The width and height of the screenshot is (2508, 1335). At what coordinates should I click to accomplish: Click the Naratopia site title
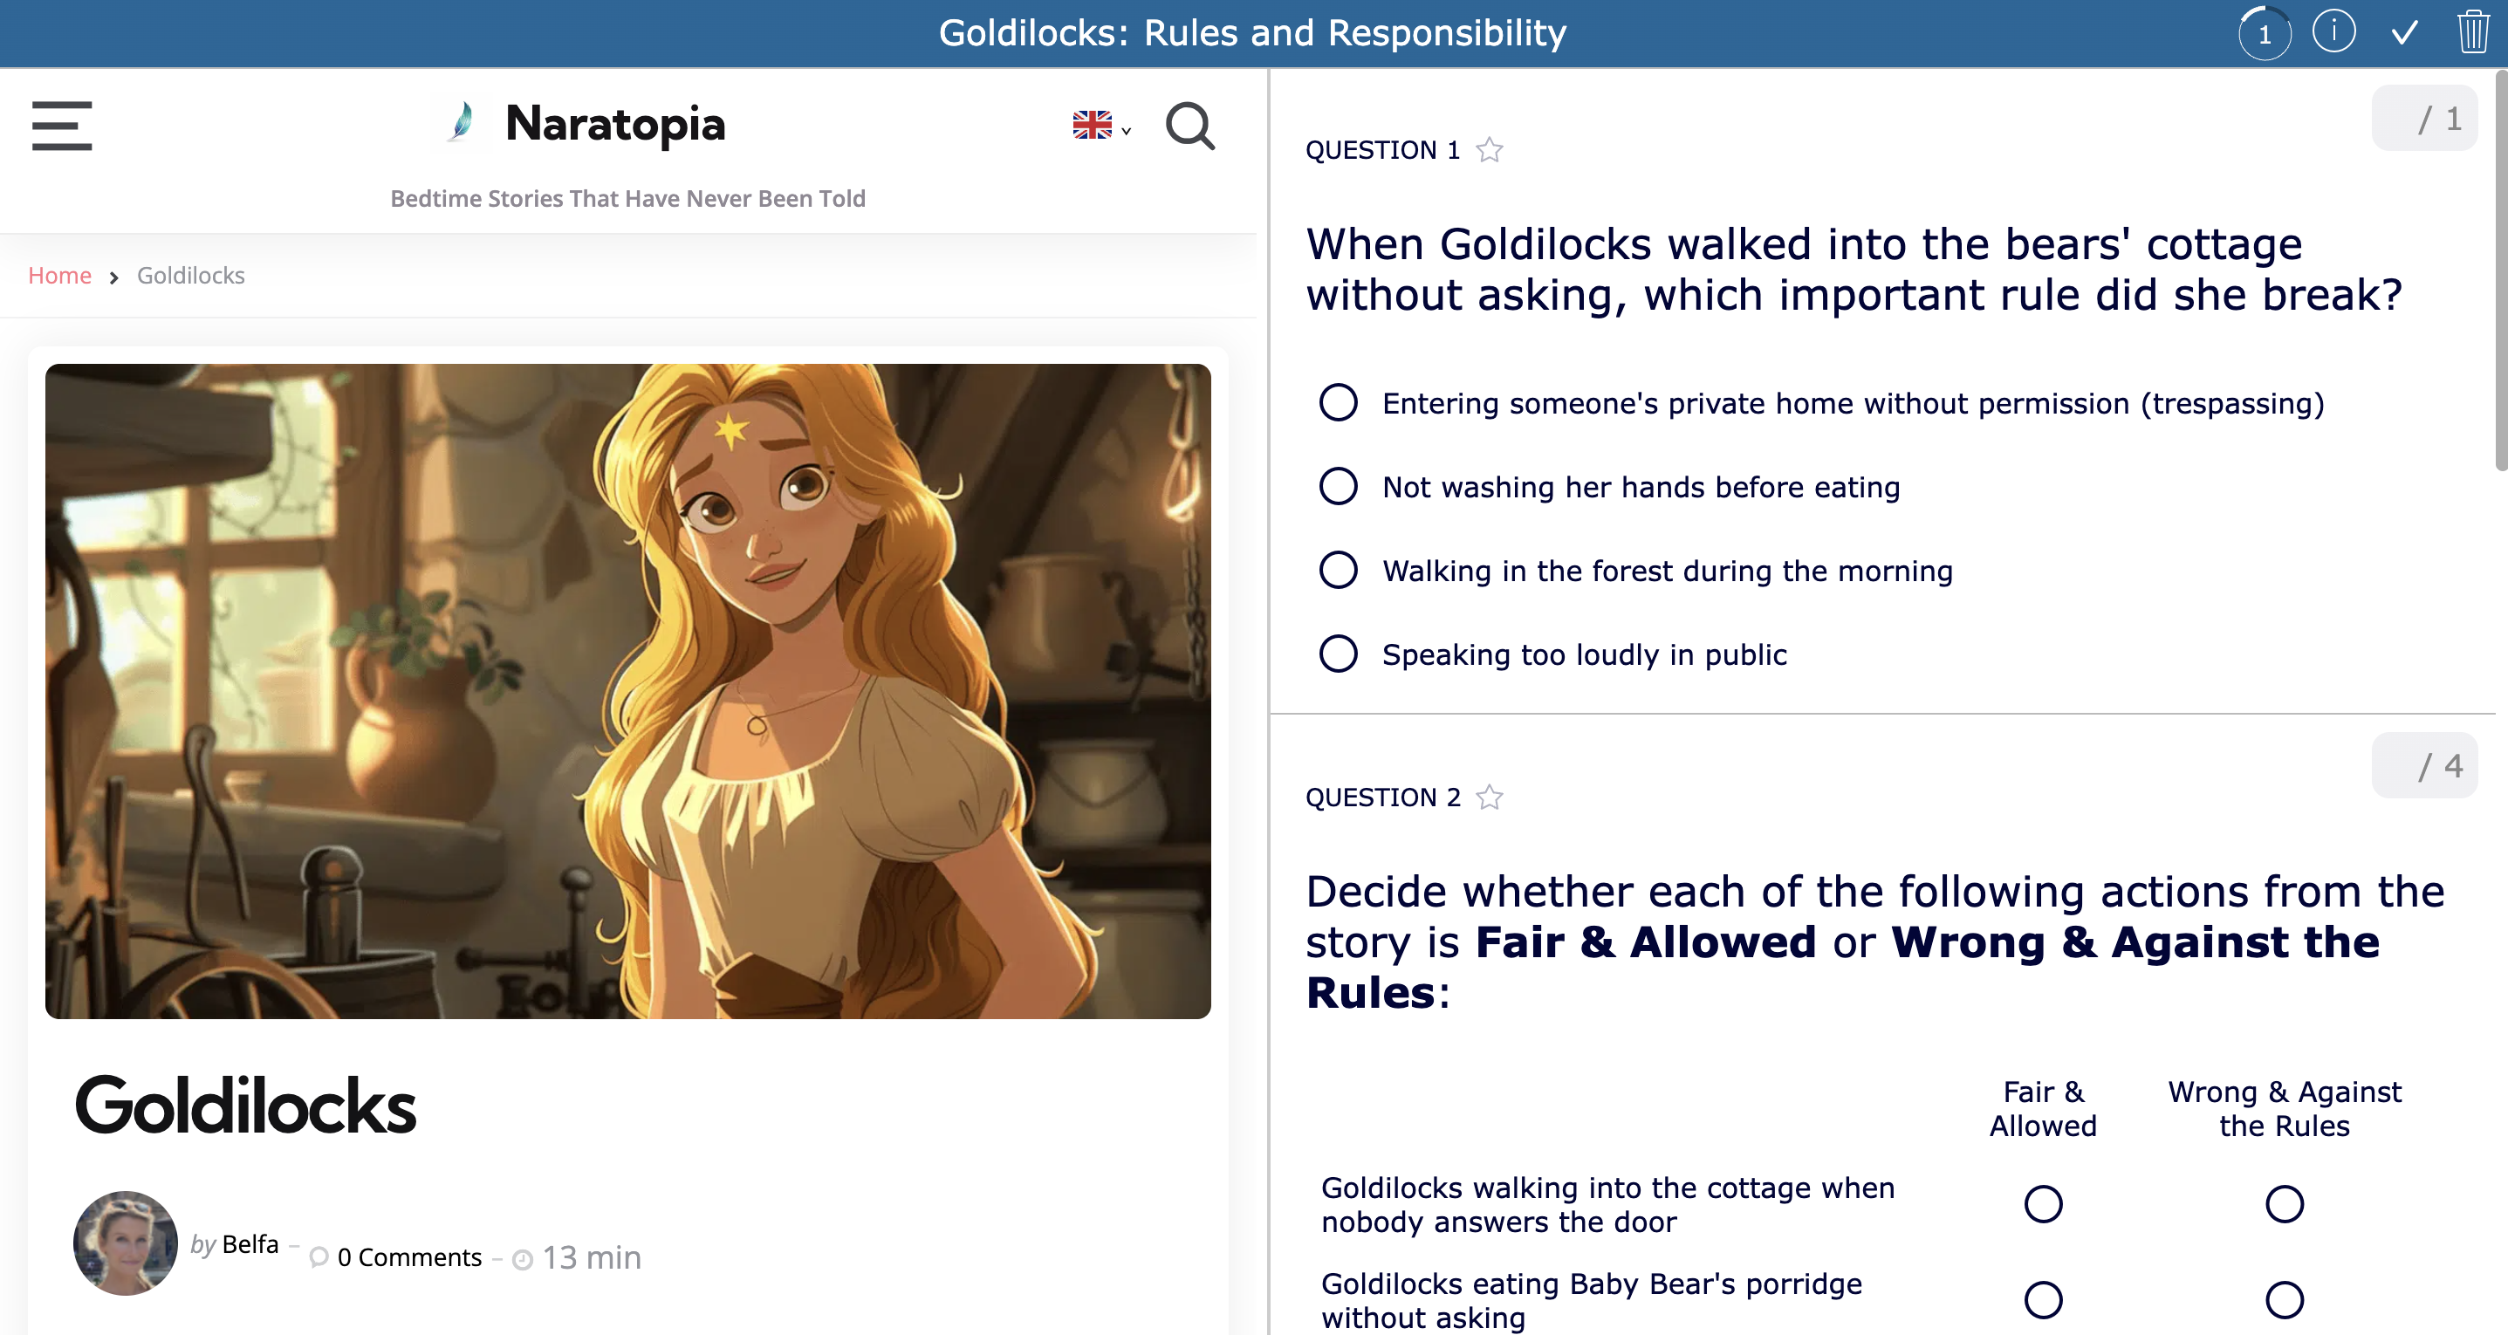point(615,125)
